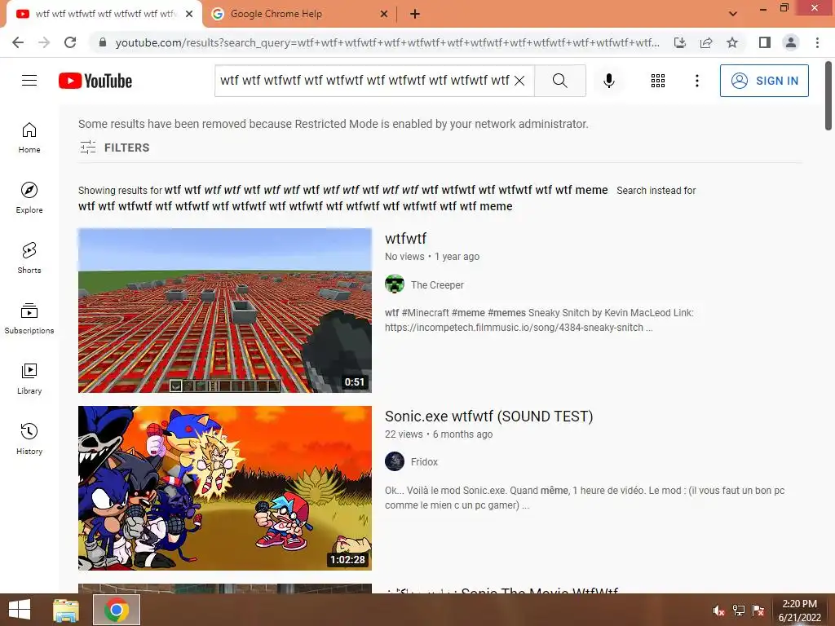View site information padlock icon
This screenshot has height=626, width=835.
click(x=103, y=42)
